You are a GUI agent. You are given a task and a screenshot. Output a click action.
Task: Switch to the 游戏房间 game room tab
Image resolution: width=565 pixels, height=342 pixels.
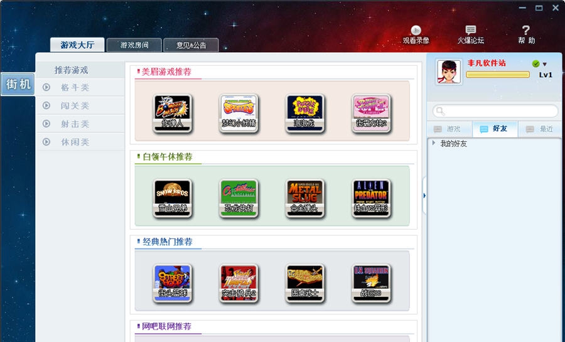[x=134, y=45]
